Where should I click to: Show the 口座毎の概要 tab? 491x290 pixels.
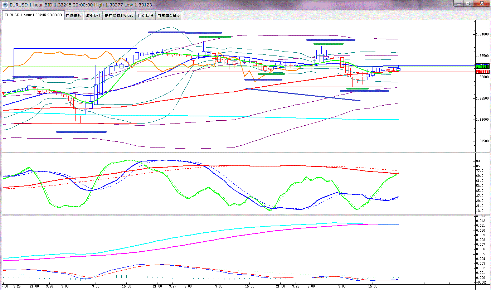coord(169,16)
